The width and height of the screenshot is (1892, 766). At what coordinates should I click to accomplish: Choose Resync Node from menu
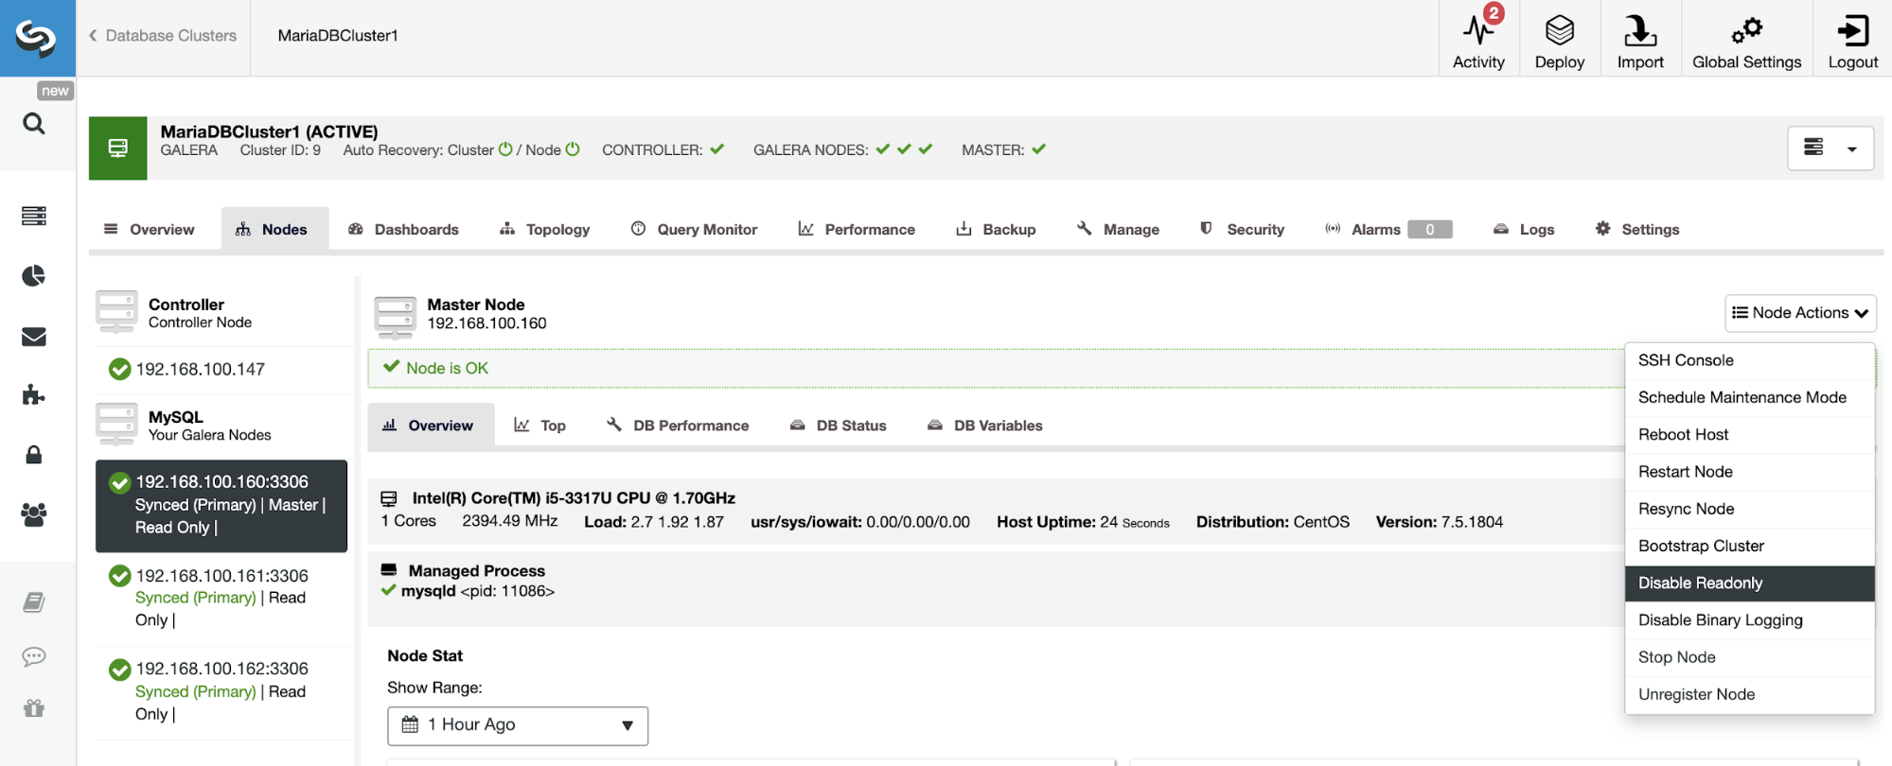[1749, 509]
